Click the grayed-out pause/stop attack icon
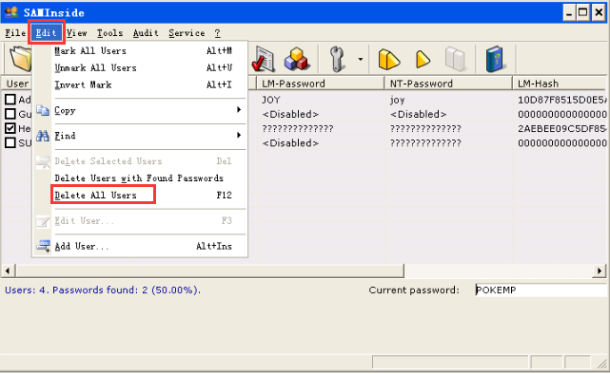This screenshot has height=374, width=610. [455, 60]
